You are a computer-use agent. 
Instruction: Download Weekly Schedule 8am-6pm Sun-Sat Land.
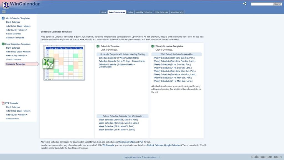coord(174,61)
